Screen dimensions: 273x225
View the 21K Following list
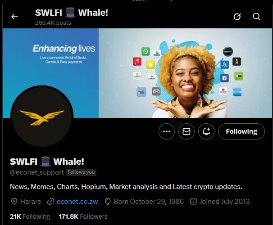point(30,216)
